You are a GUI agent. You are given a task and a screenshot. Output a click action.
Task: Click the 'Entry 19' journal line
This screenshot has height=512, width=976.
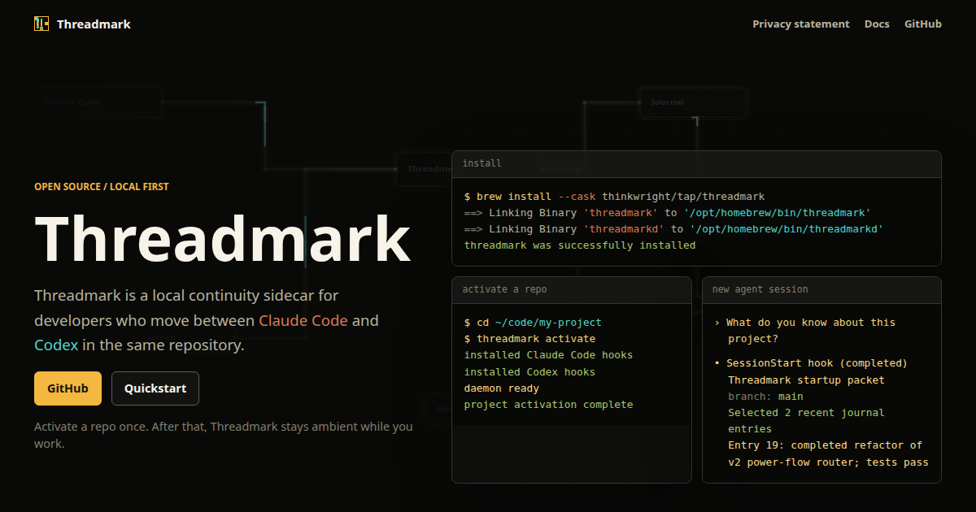[x=828, y=453]
